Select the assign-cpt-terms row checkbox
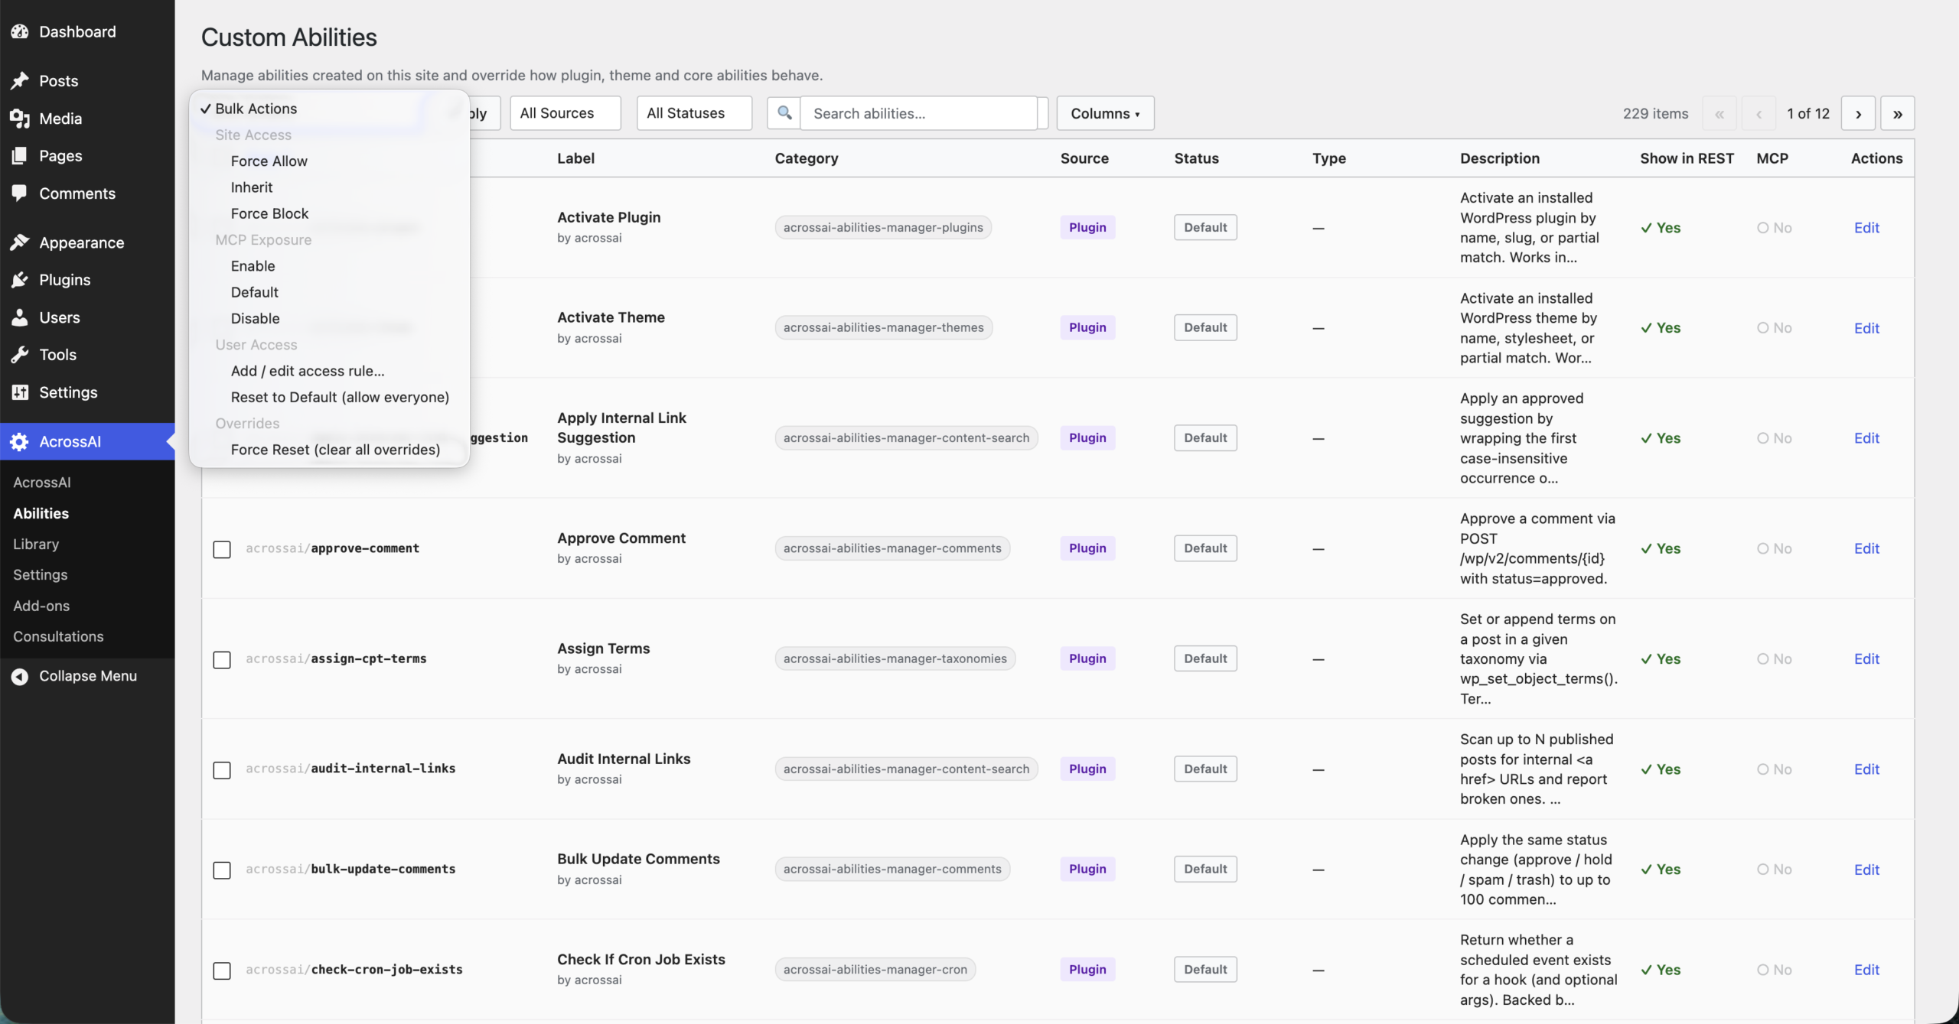Screen dimensions: 1959x1024 coord(222,659)
